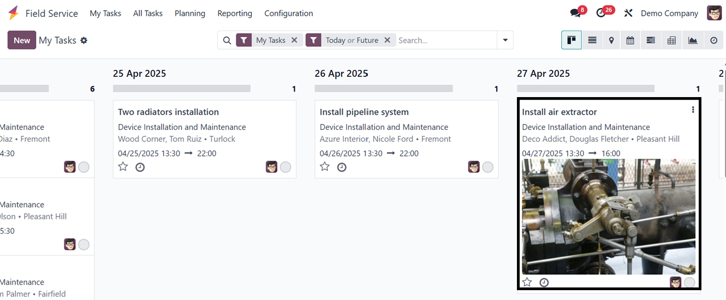
Task: Switch to the calendar view
Action: point(630,40)
